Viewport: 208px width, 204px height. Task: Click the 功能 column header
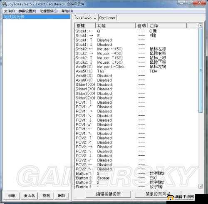pos(115,26)
